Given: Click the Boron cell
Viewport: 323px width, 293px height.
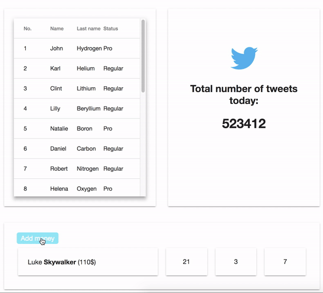Looking at the screenshot, I should (x=85, y=129).
